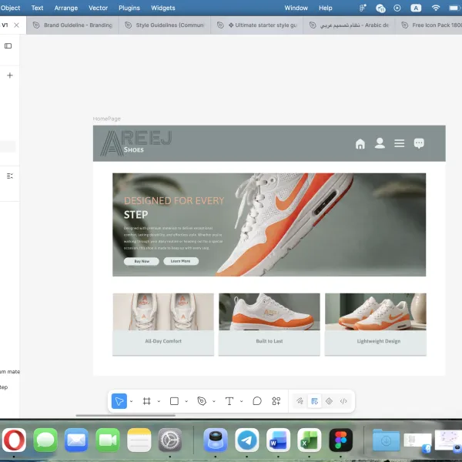Screen dimensions: 462x462
Task: Select the Rectangle shape tool
Action: [x=174, y=401]
